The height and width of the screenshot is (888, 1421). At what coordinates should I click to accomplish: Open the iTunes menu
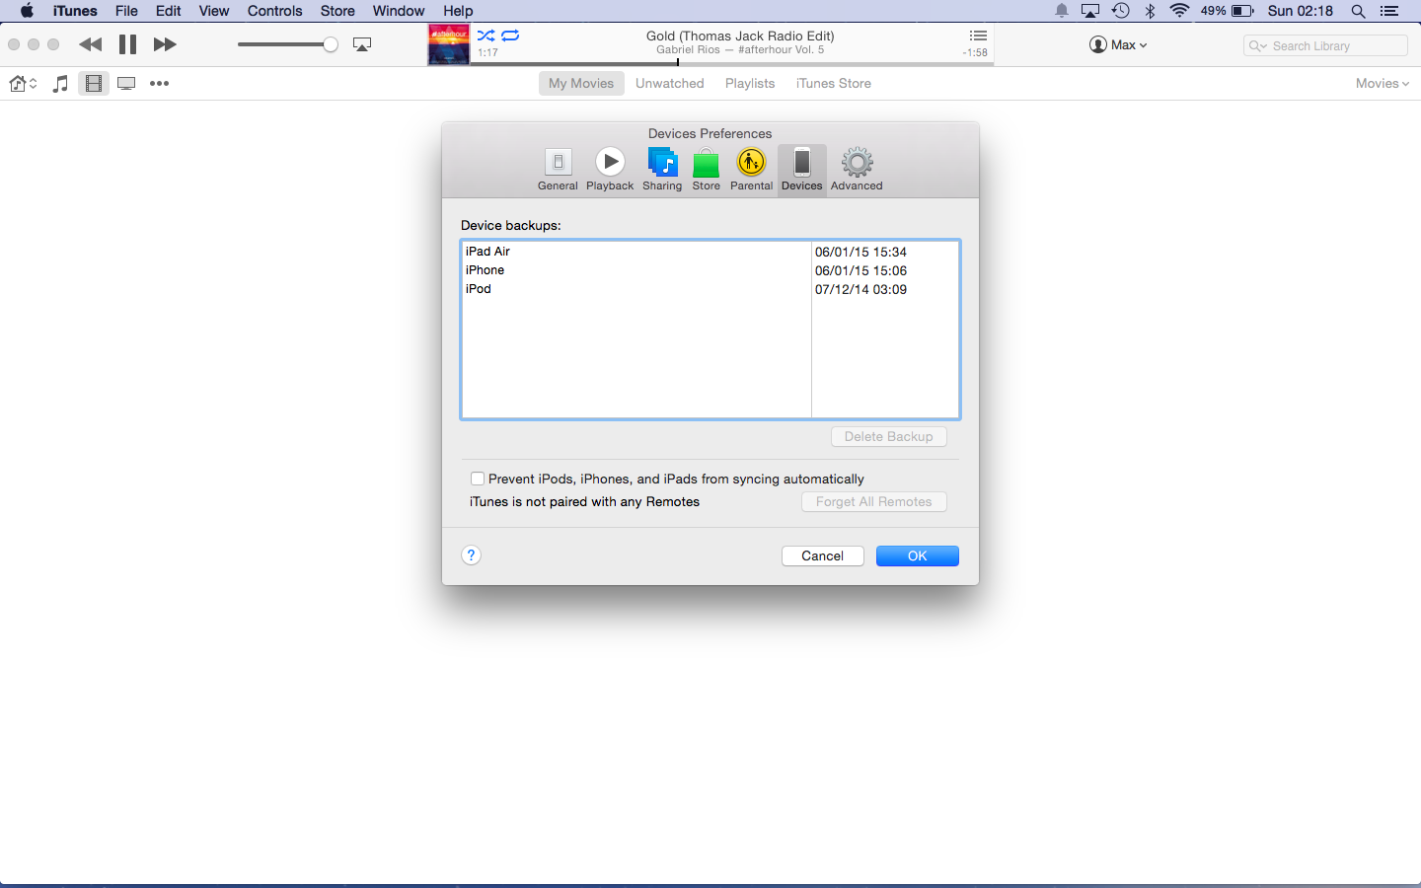pyautogui.click(x=75, y=11)
